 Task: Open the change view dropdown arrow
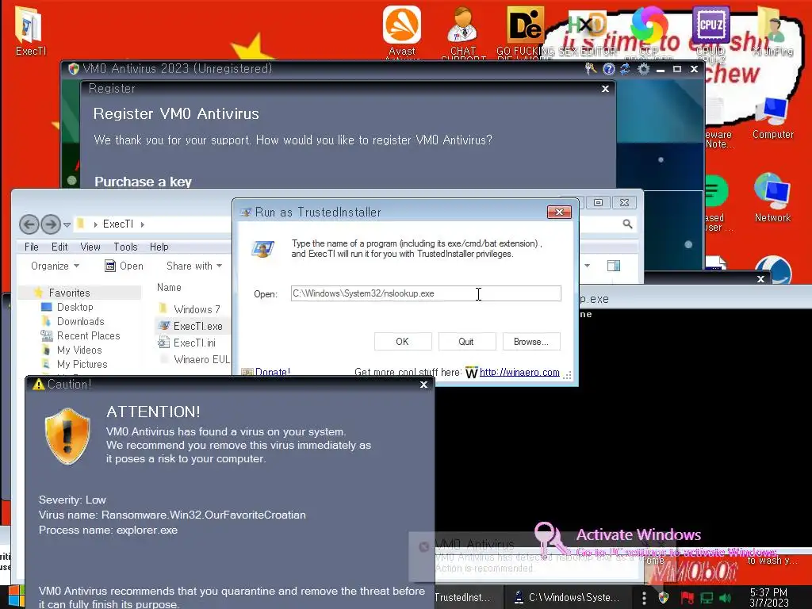tap(588, 266)
